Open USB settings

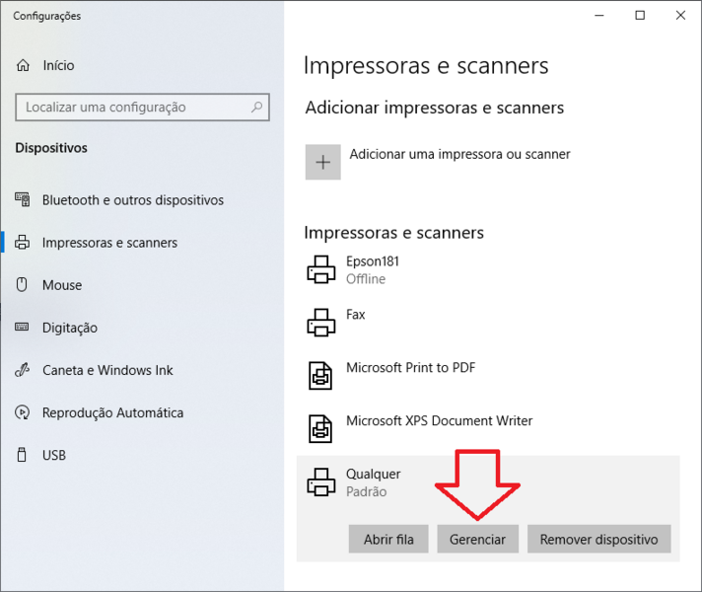(x=54, y=455)
